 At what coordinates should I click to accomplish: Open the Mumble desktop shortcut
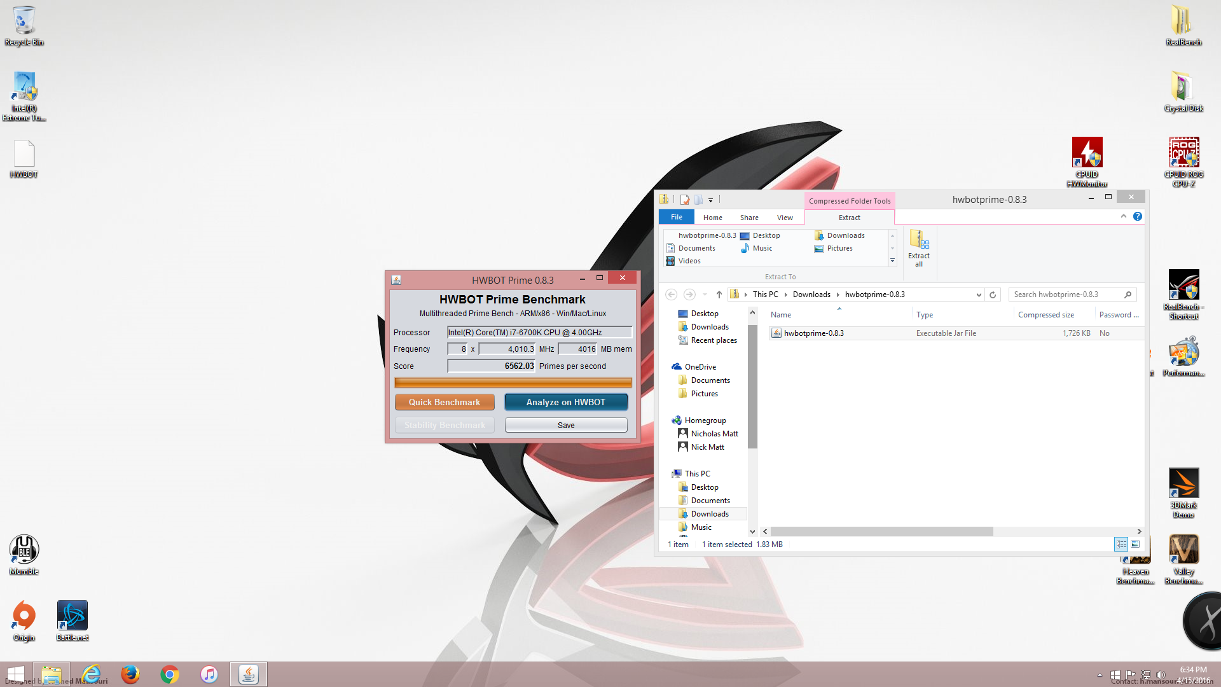pyautogui.click(x=24, y=555)
